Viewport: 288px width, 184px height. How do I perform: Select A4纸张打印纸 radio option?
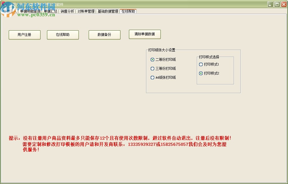coord(163,77)
